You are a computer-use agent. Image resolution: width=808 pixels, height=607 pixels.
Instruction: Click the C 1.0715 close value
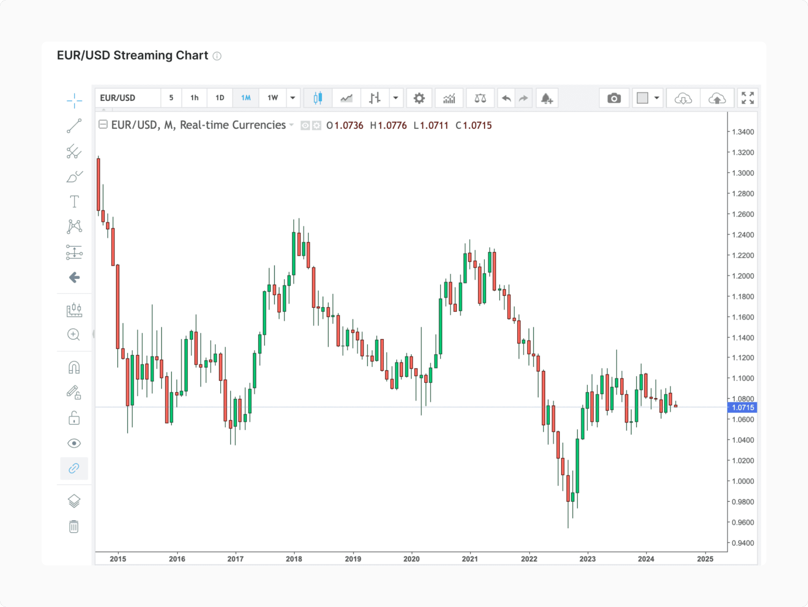[474, 126]
